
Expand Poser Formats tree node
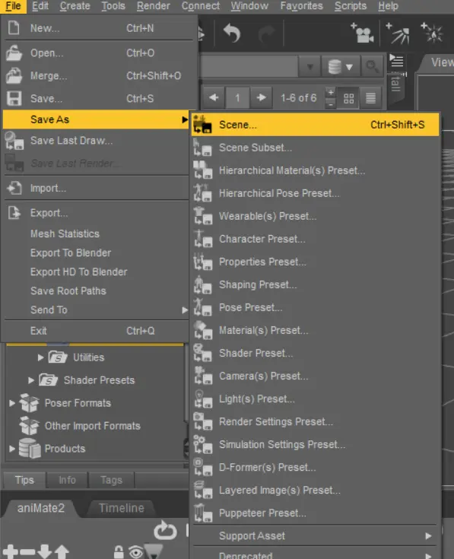pos(12,403)
